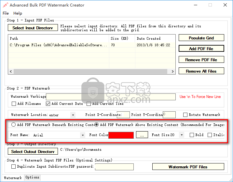Click the Date Created column header

155,38
